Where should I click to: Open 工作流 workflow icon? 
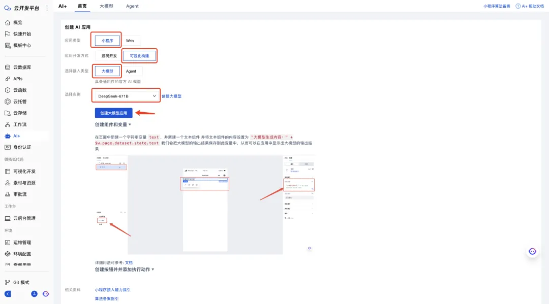tap(7, 124)
